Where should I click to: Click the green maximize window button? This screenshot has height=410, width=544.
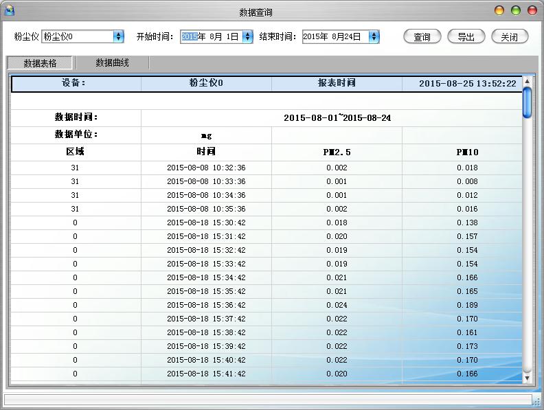point(515,10)
